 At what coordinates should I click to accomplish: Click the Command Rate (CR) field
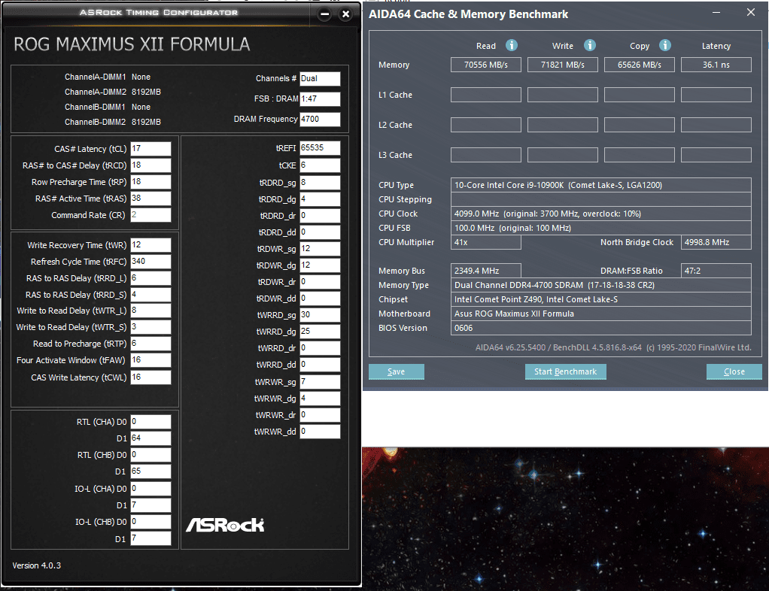pyautogui.click(x=150, y=215)
